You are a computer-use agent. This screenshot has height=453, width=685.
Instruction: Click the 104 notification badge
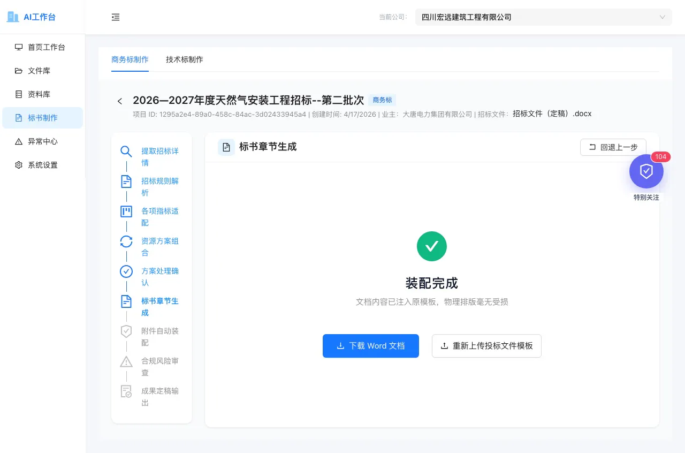[x=660, y=157]
